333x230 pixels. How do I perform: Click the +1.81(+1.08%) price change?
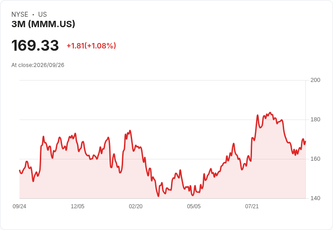tap(91, 46)
